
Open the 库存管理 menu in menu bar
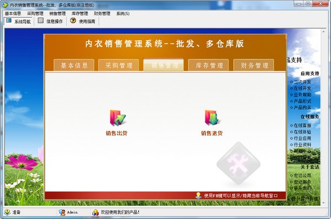pyautogui.click(x=80, y=14)
